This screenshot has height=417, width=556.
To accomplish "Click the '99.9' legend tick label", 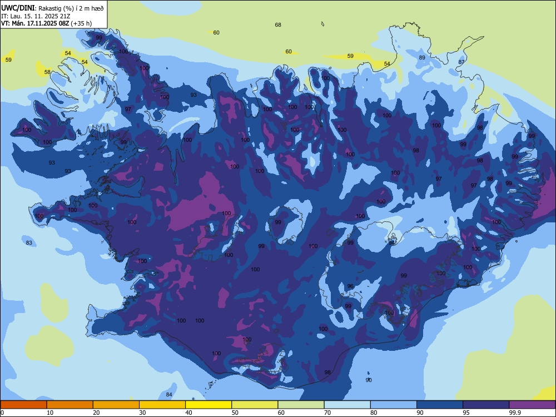I will 514,413.
